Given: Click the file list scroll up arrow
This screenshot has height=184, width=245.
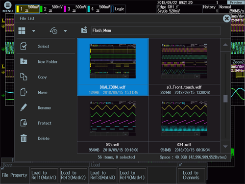Looking at the screenshot, I should (225, 45).
